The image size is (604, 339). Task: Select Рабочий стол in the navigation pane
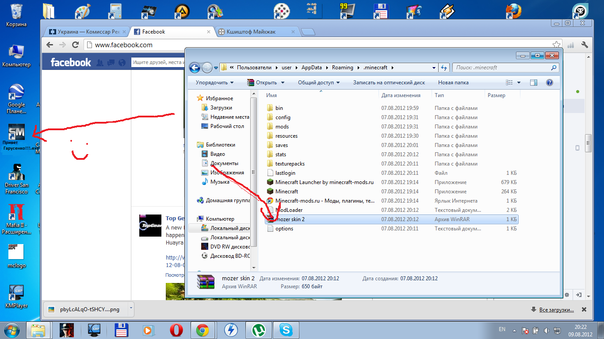click(227, 126)
